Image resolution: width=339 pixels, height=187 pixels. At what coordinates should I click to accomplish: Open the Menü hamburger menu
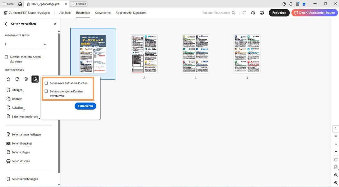pos(8,4)
